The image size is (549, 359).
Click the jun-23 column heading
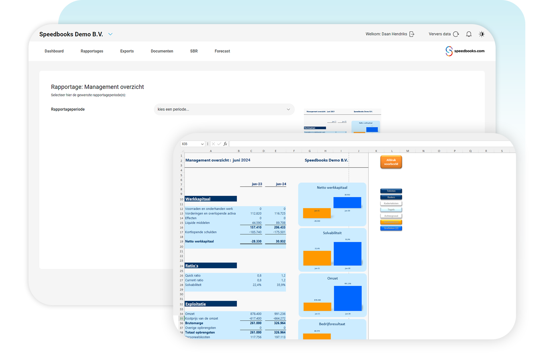(x=257, y=184)
